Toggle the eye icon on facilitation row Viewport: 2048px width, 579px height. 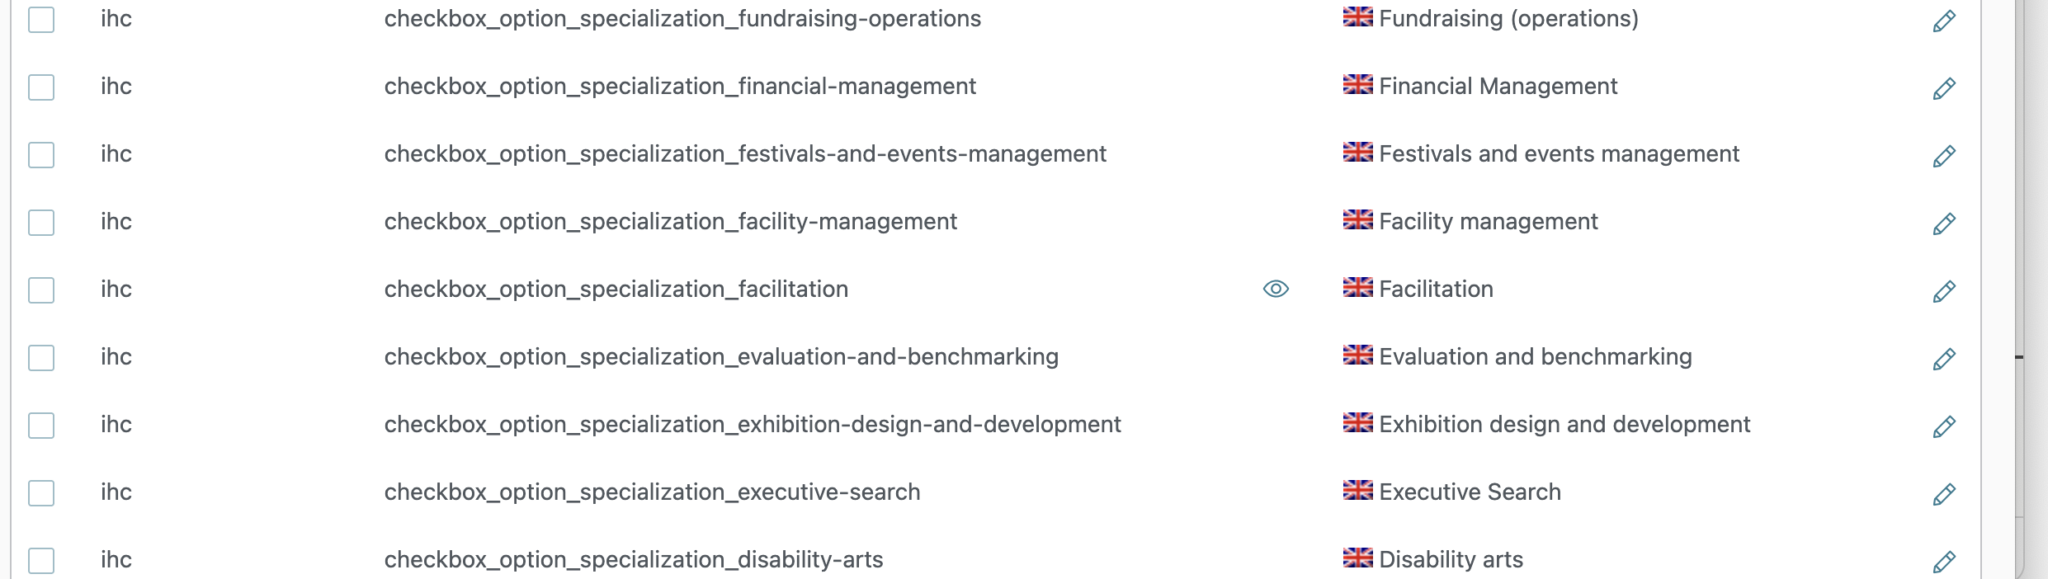[1276, 289]
